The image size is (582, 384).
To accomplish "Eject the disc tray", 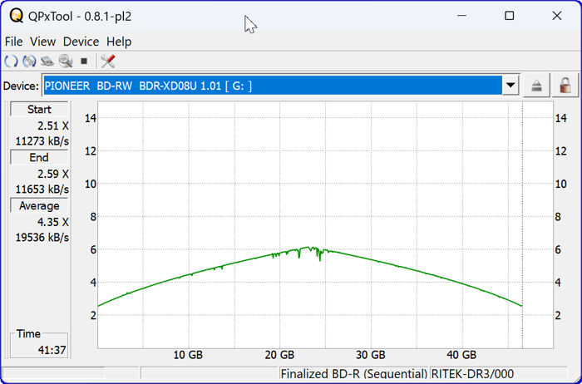I will pyautogui.click(x=537, y=86).
